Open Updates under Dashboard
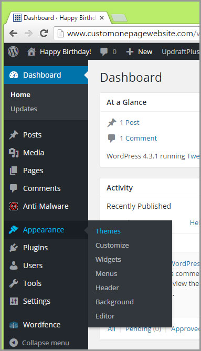The width and height of the screenshot is (201, 351). click(x=24, y=109)
